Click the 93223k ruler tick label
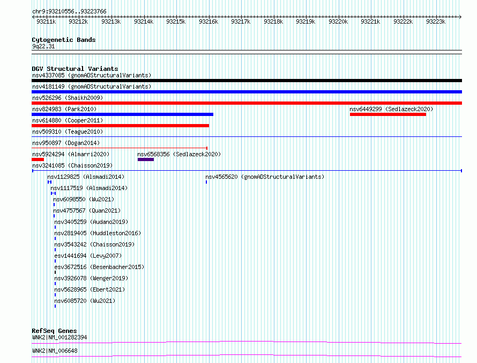 pyautogui.click(x=436, y=21)
